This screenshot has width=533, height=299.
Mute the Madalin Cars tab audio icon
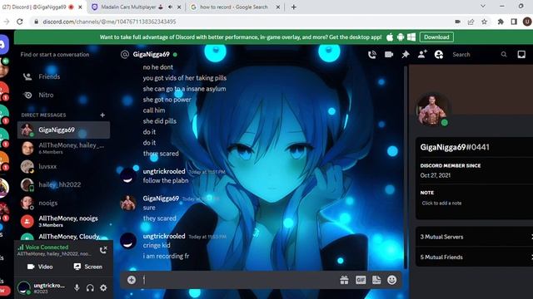tap(170, 7)
